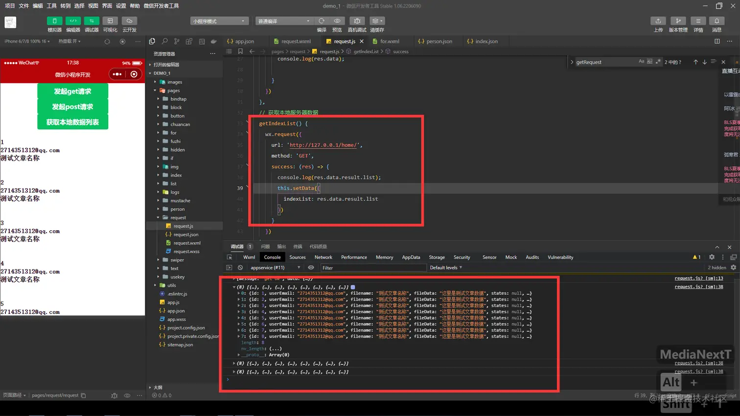This screenshot has height=416, width=740.
Task: Open project.config.json in file tree
Action: (186, 328)
